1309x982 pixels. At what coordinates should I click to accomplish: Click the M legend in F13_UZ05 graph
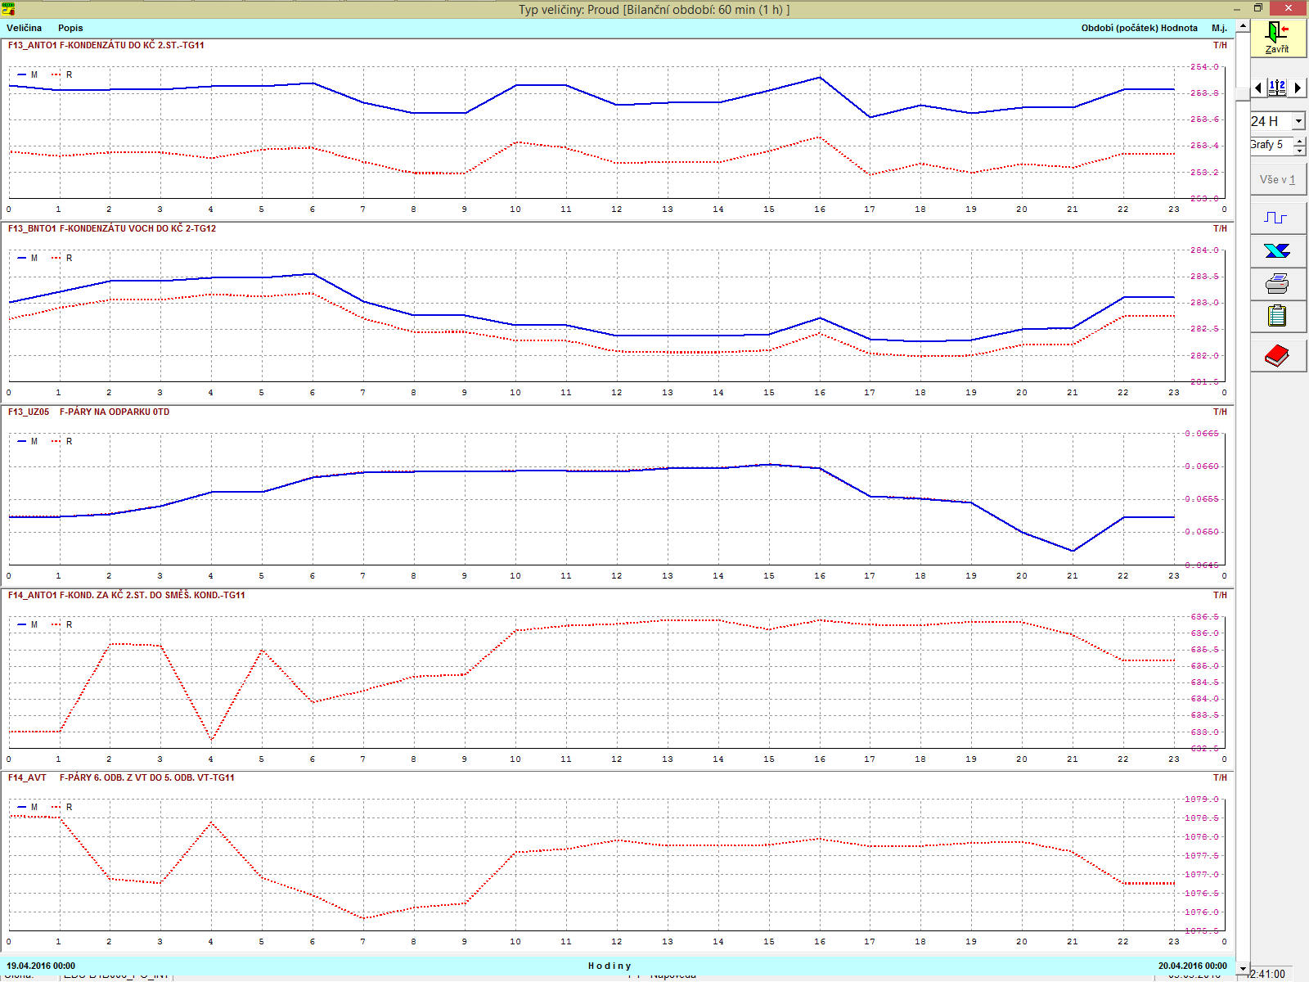coord(28,441)
